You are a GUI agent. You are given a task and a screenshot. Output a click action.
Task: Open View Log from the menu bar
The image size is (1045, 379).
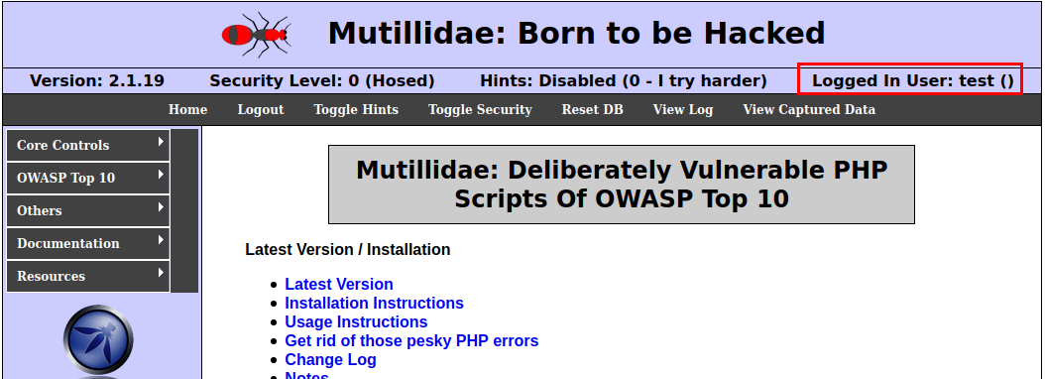[x=683, y=109]
